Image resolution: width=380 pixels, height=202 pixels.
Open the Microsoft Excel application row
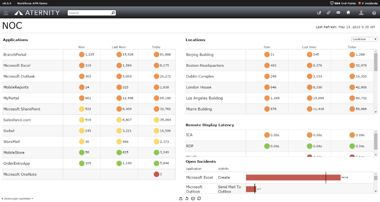coord(88,66)
